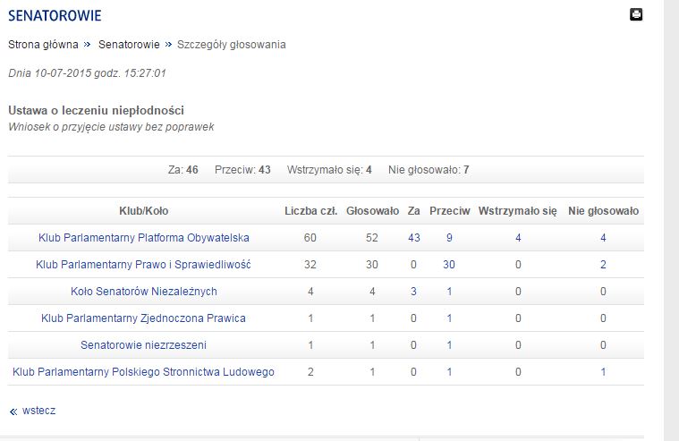Click Głosowało 52 for Platforma Obywatelska
Image resolution: width=679 pixels, height=441 pixels.
372,238
